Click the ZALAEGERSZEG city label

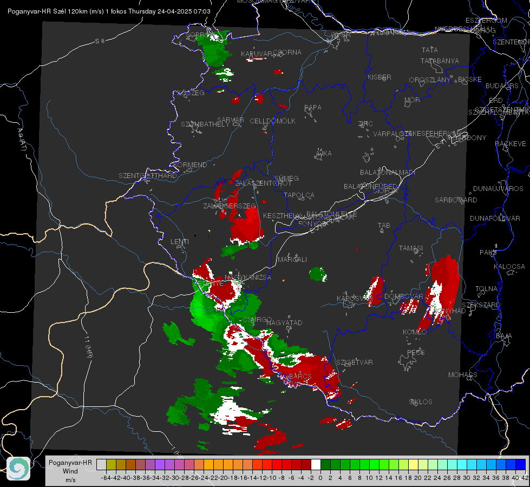coord(230,206)
